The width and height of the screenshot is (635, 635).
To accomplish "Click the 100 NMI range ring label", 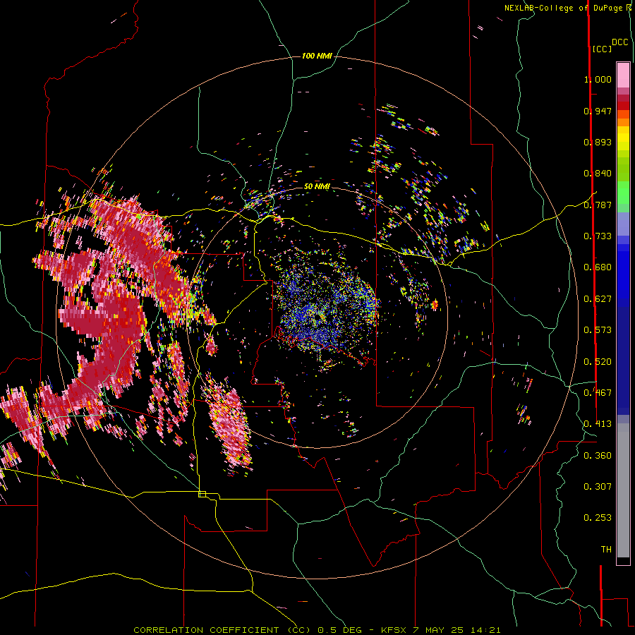I will click(317, 56).
